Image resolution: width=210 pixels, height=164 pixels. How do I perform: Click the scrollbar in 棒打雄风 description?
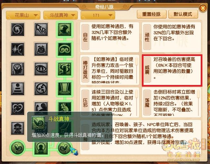(137, 70)
